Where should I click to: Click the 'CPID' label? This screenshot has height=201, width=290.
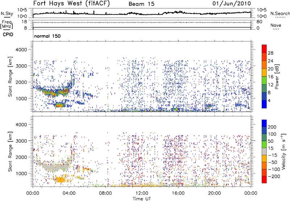[x=8, y=34]
